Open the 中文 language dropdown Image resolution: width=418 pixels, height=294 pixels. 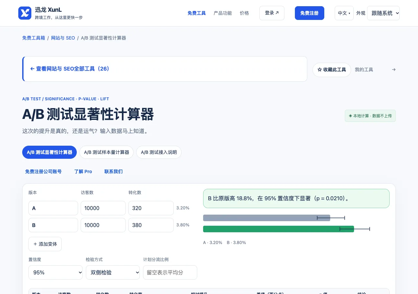tap(344, 13)
